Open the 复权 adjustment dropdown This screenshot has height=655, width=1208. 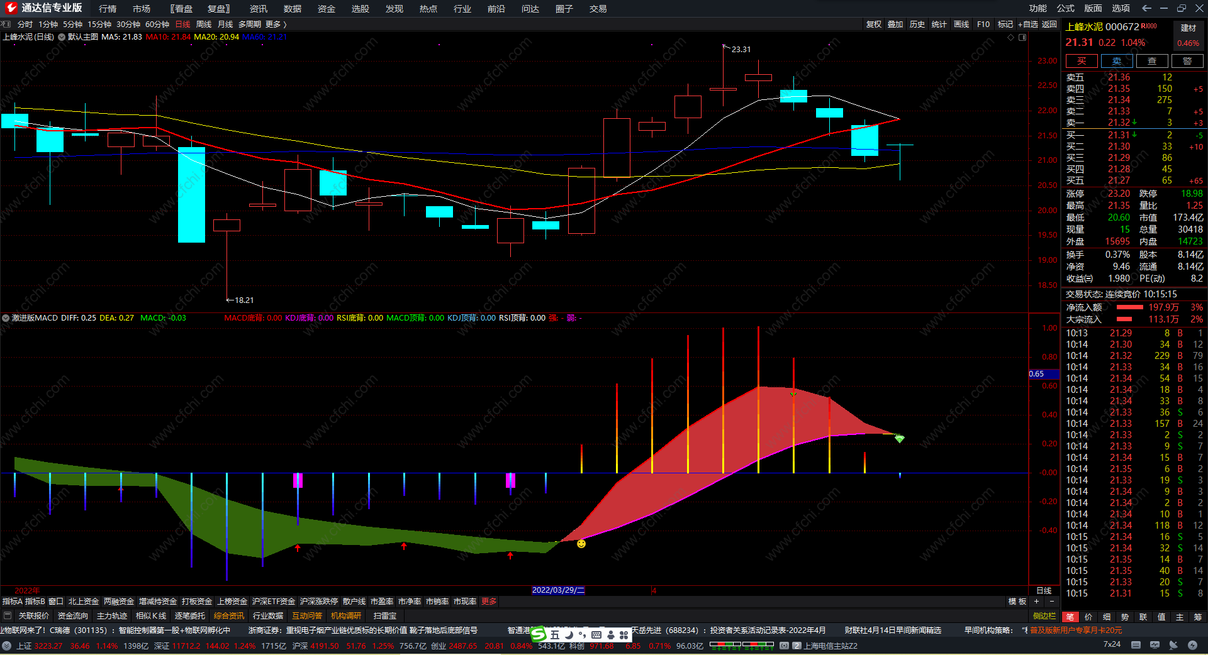pyautogui.click(x=874, y=24)
